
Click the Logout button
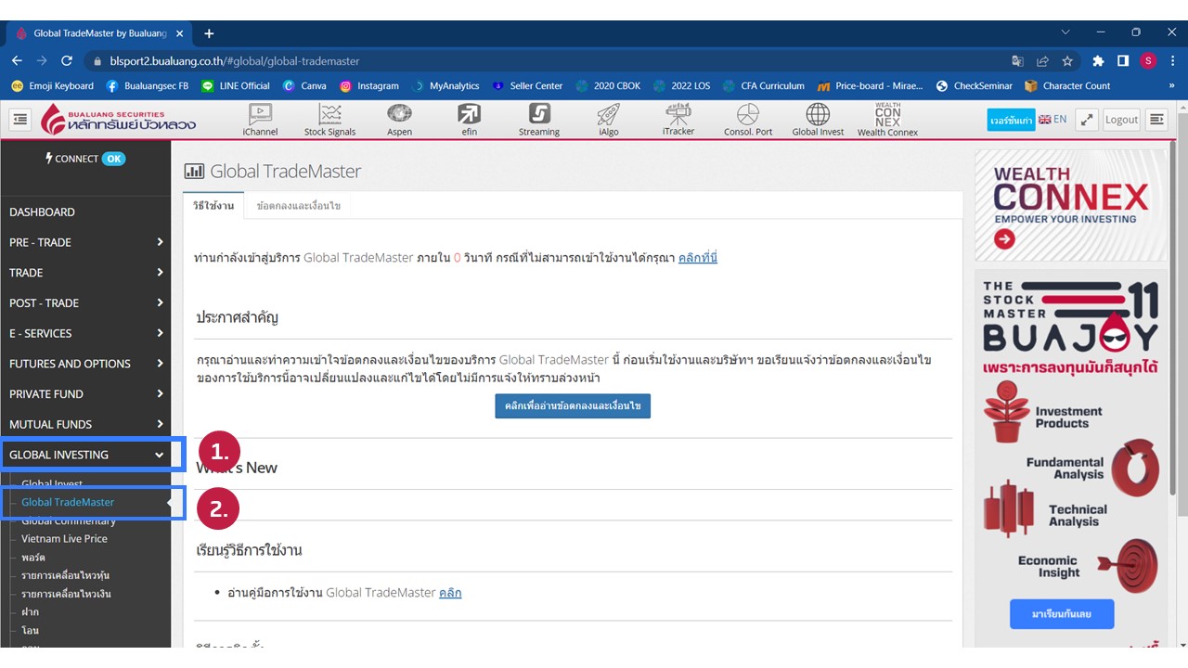pyautogui.click(x=1121, y=119)
